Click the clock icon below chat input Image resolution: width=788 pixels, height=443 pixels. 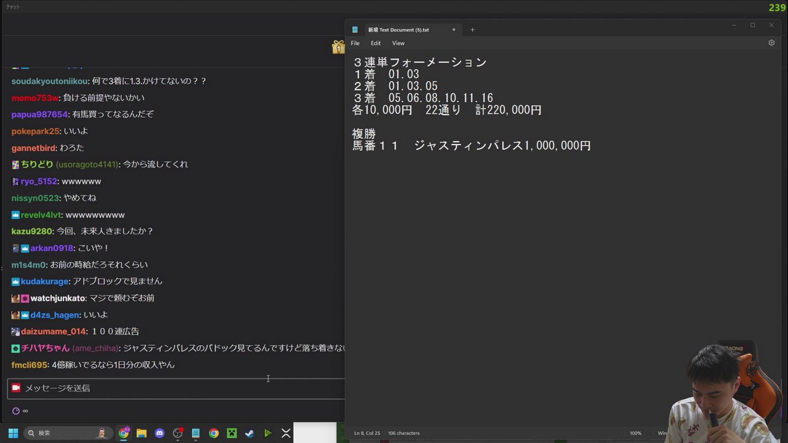[x=16, y=411]
